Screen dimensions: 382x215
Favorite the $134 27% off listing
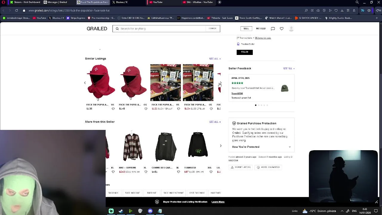pos(211,109)
